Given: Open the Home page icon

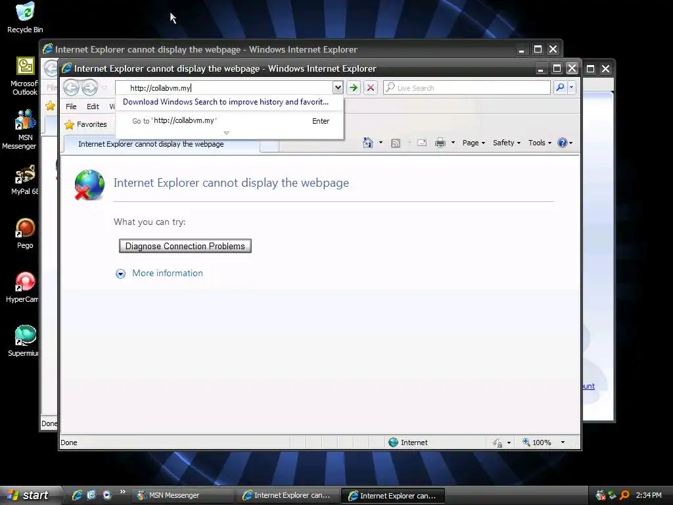Looking at the screenshot, I should pyautogui.click(x=368, y=143).
